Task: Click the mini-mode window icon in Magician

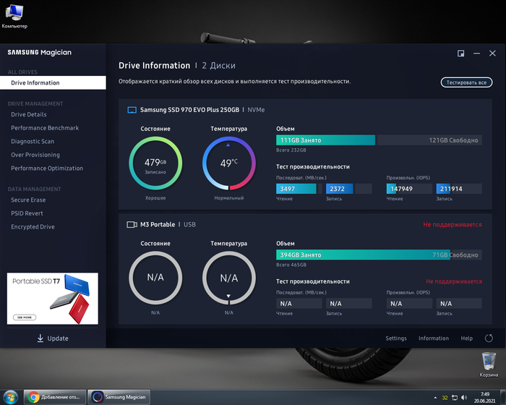Action: point(461,54)
